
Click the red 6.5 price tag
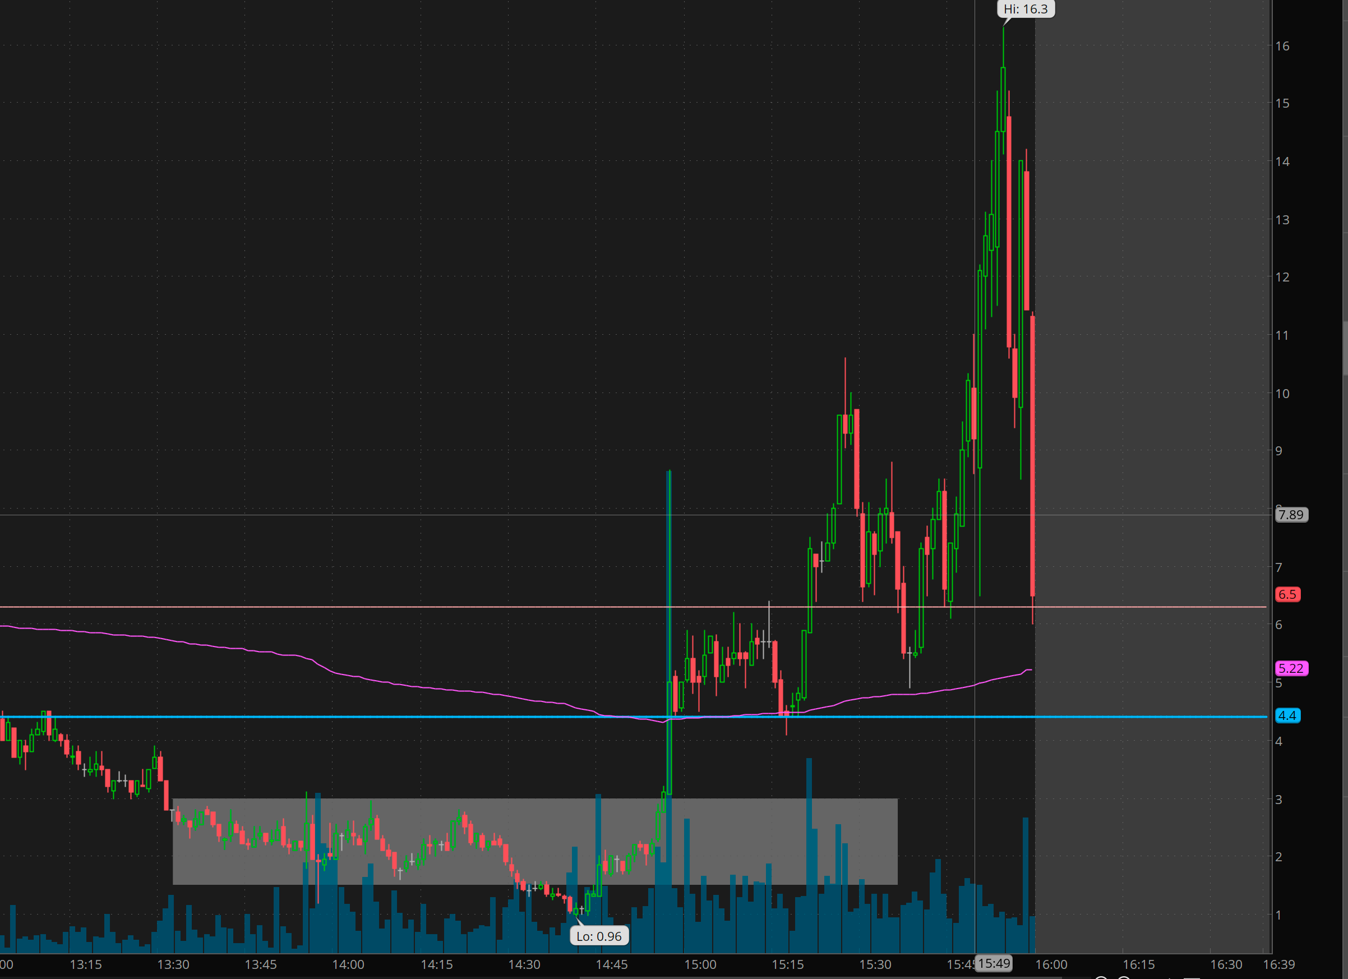[1287, 594]
